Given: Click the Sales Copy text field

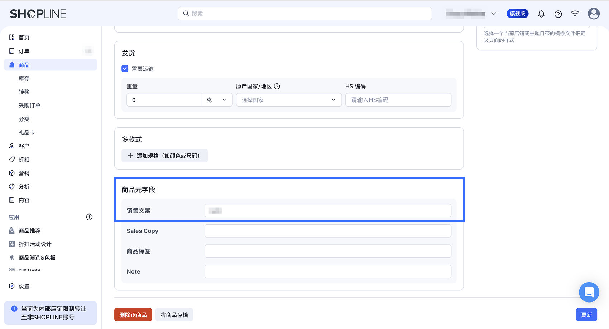Looking at the screenshot, I should tap(328, 231).
